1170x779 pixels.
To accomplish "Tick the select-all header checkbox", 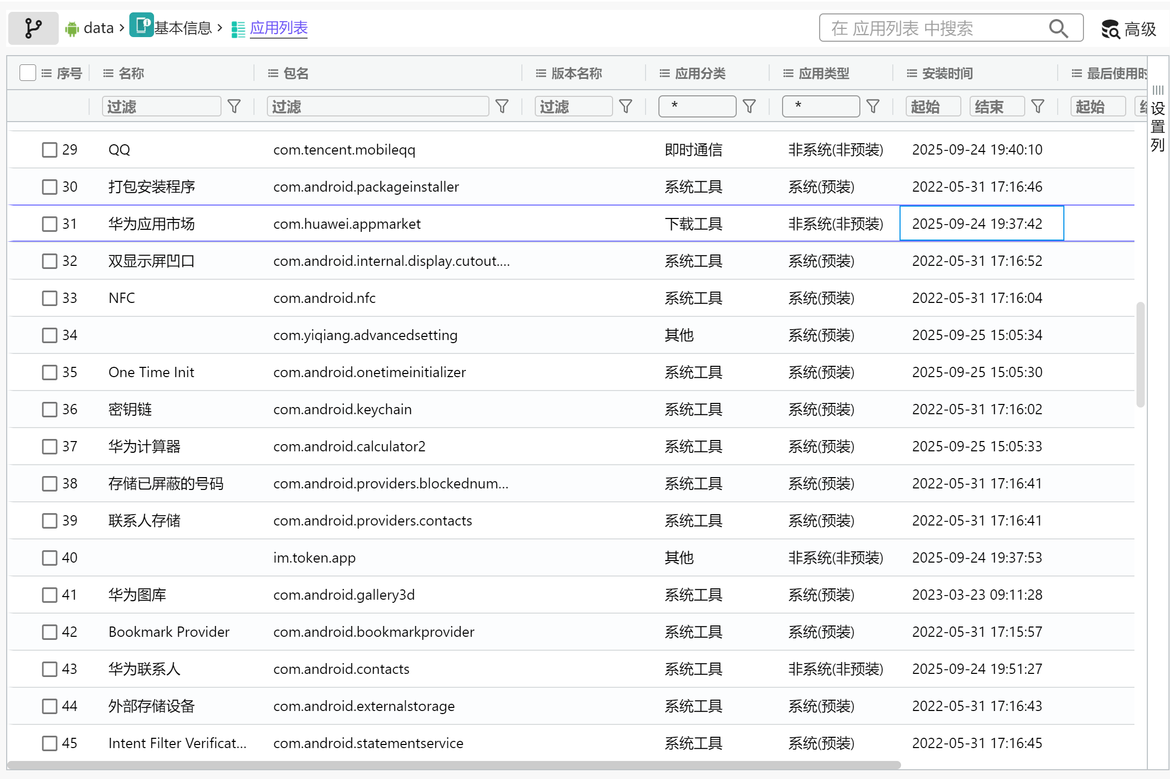I will [x=27, y=73].
